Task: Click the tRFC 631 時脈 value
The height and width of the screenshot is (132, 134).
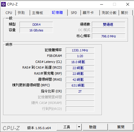Action: (80, 85)
